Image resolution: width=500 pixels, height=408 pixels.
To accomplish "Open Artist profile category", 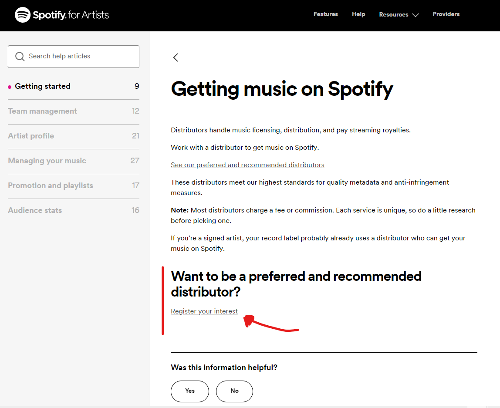I will click(74, 136).
